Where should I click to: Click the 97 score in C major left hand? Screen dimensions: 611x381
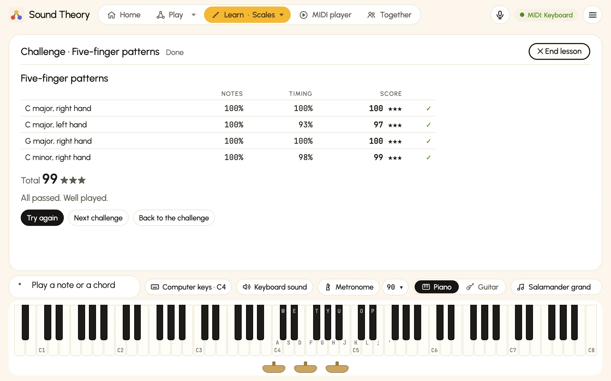[x=378, y=125]
